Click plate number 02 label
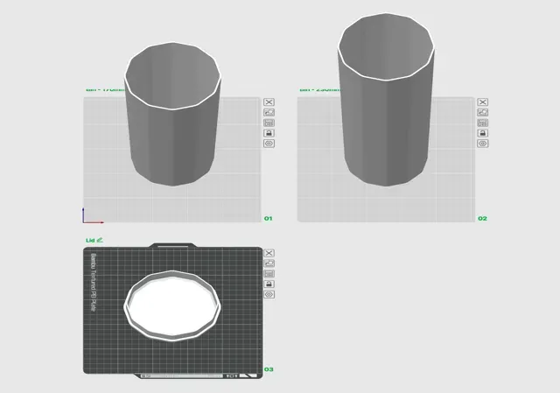 (482, 218)
